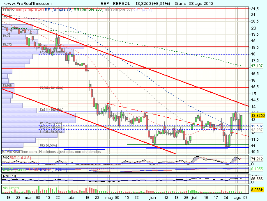Click the MM (Simple 70) legend entry
The height and width of the screenshot is (201, 267).
(59, 9)
